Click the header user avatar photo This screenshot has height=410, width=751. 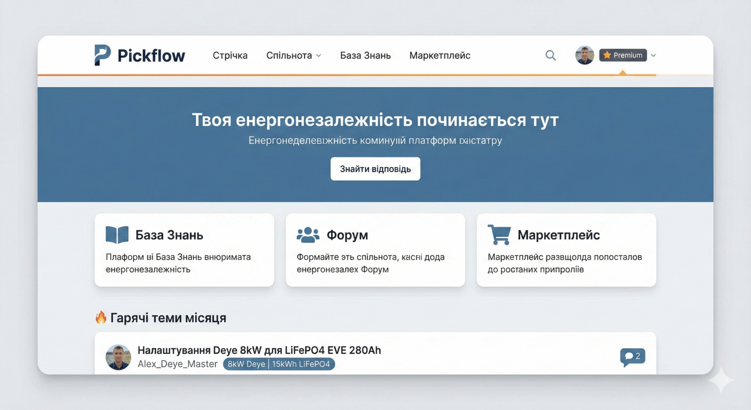(584, 55)
